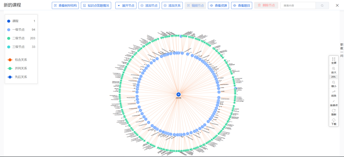Viewport: 344px width, 157px height.
Task: Open the 知识点答题情况 answer statistics
Action: coord(96,5)
